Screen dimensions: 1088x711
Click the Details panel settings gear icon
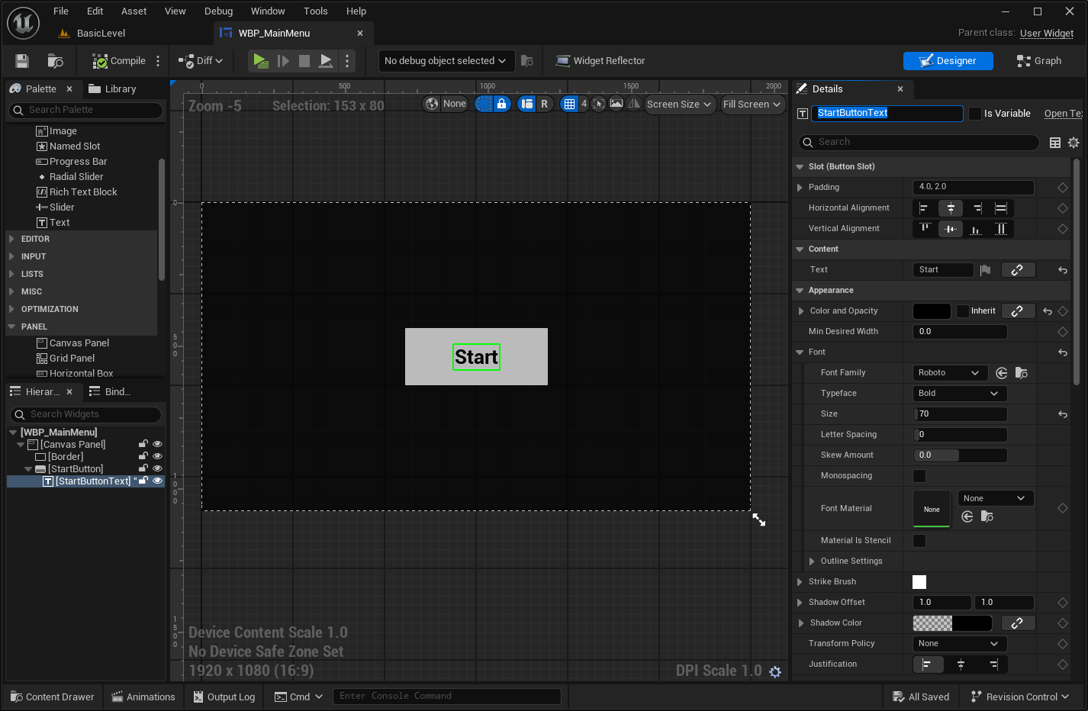click(1074, 143)
